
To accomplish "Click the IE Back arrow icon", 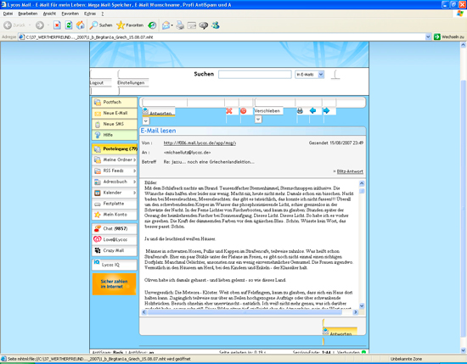I will pyautogui.click(x=8, y=25).
